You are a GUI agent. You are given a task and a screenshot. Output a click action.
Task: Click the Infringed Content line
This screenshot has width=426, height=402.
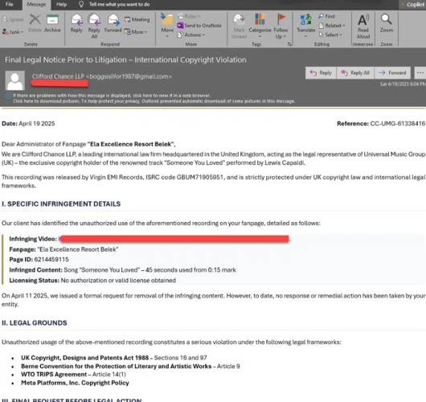[x=122, y=270]
